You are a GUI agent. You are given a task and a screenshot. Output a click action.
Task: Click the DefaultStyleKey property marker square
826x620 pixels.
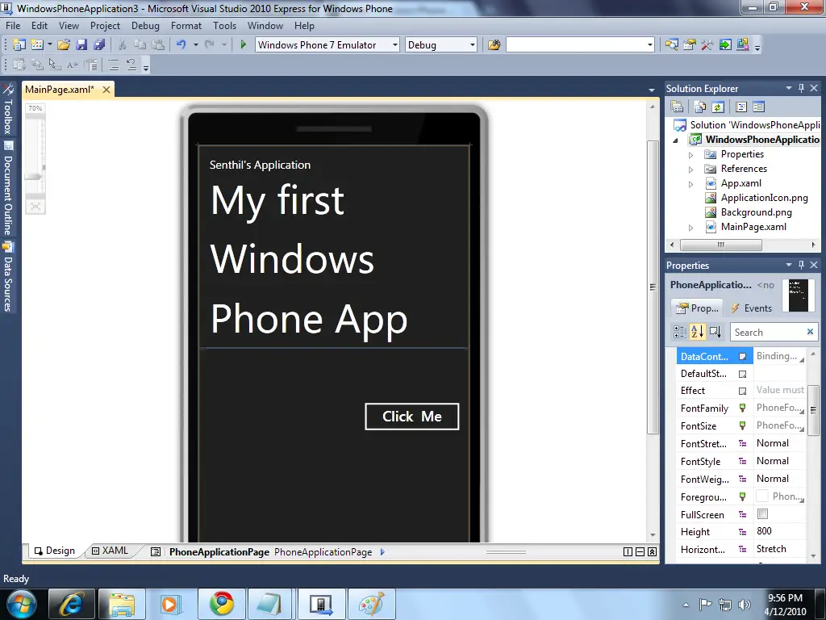click(742, 374)
